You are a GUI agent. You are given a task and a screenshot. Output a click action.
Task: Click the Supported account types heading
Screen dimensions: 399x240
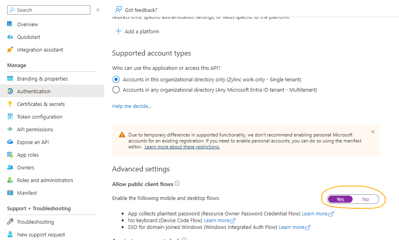151,53
